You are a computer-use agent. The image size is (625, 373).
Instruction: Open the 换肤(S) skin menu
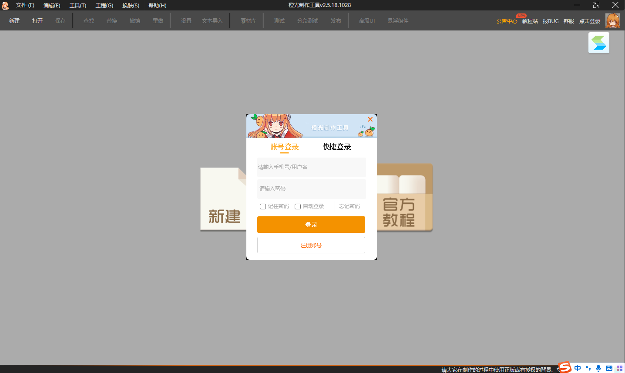pyautogui.click(x=131, y=5)
